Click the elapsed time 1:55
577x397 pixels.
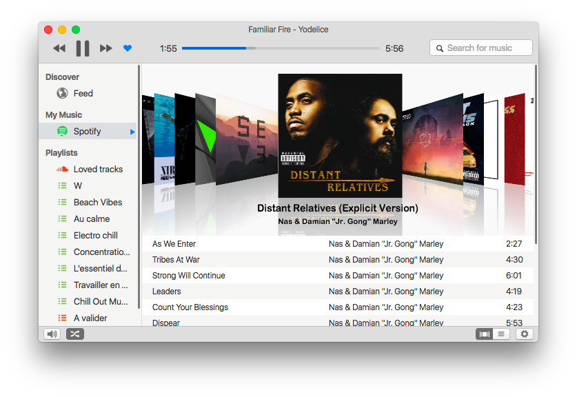point(168,48)
